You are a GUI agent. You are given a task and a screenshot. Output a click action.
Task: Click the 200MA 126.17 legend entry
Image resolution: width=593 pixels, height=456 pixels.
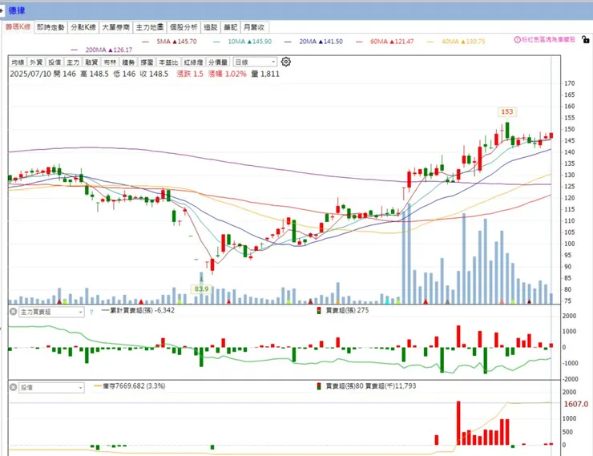coord(101,50)
